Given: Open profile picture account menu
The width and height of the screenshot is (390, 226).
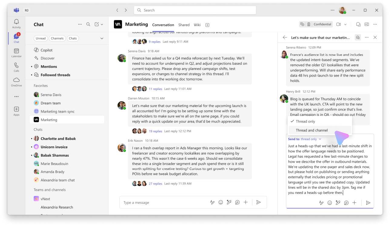Looking at the screenshot, I should point(342,10).
